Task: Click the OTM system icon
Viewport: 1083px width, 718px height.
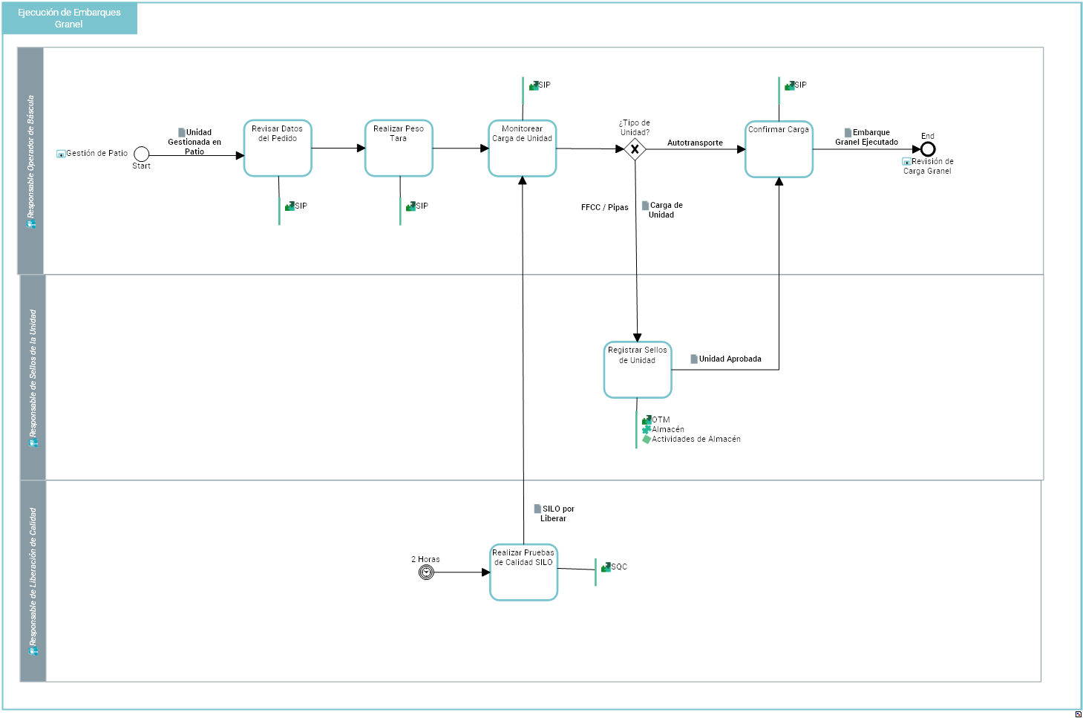Action: click(x=647, y=420)
